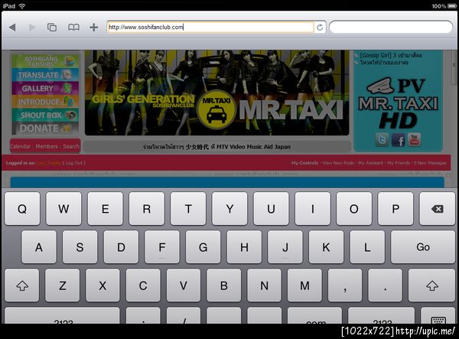This screenshot has height=339, width=459.
Task: Tap the E key
Action: click(x=106, y=209)
